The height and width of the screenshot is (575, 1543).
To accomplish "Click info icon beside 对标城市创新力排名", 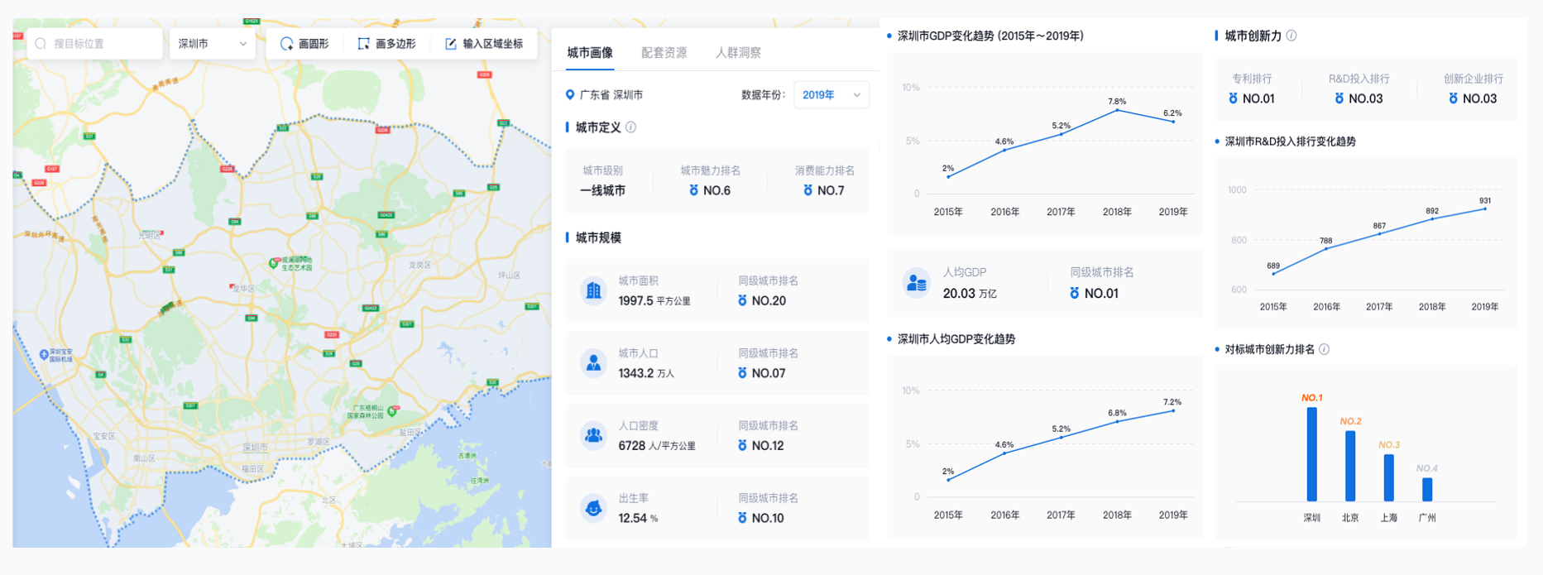I will tap(1325, 349).
